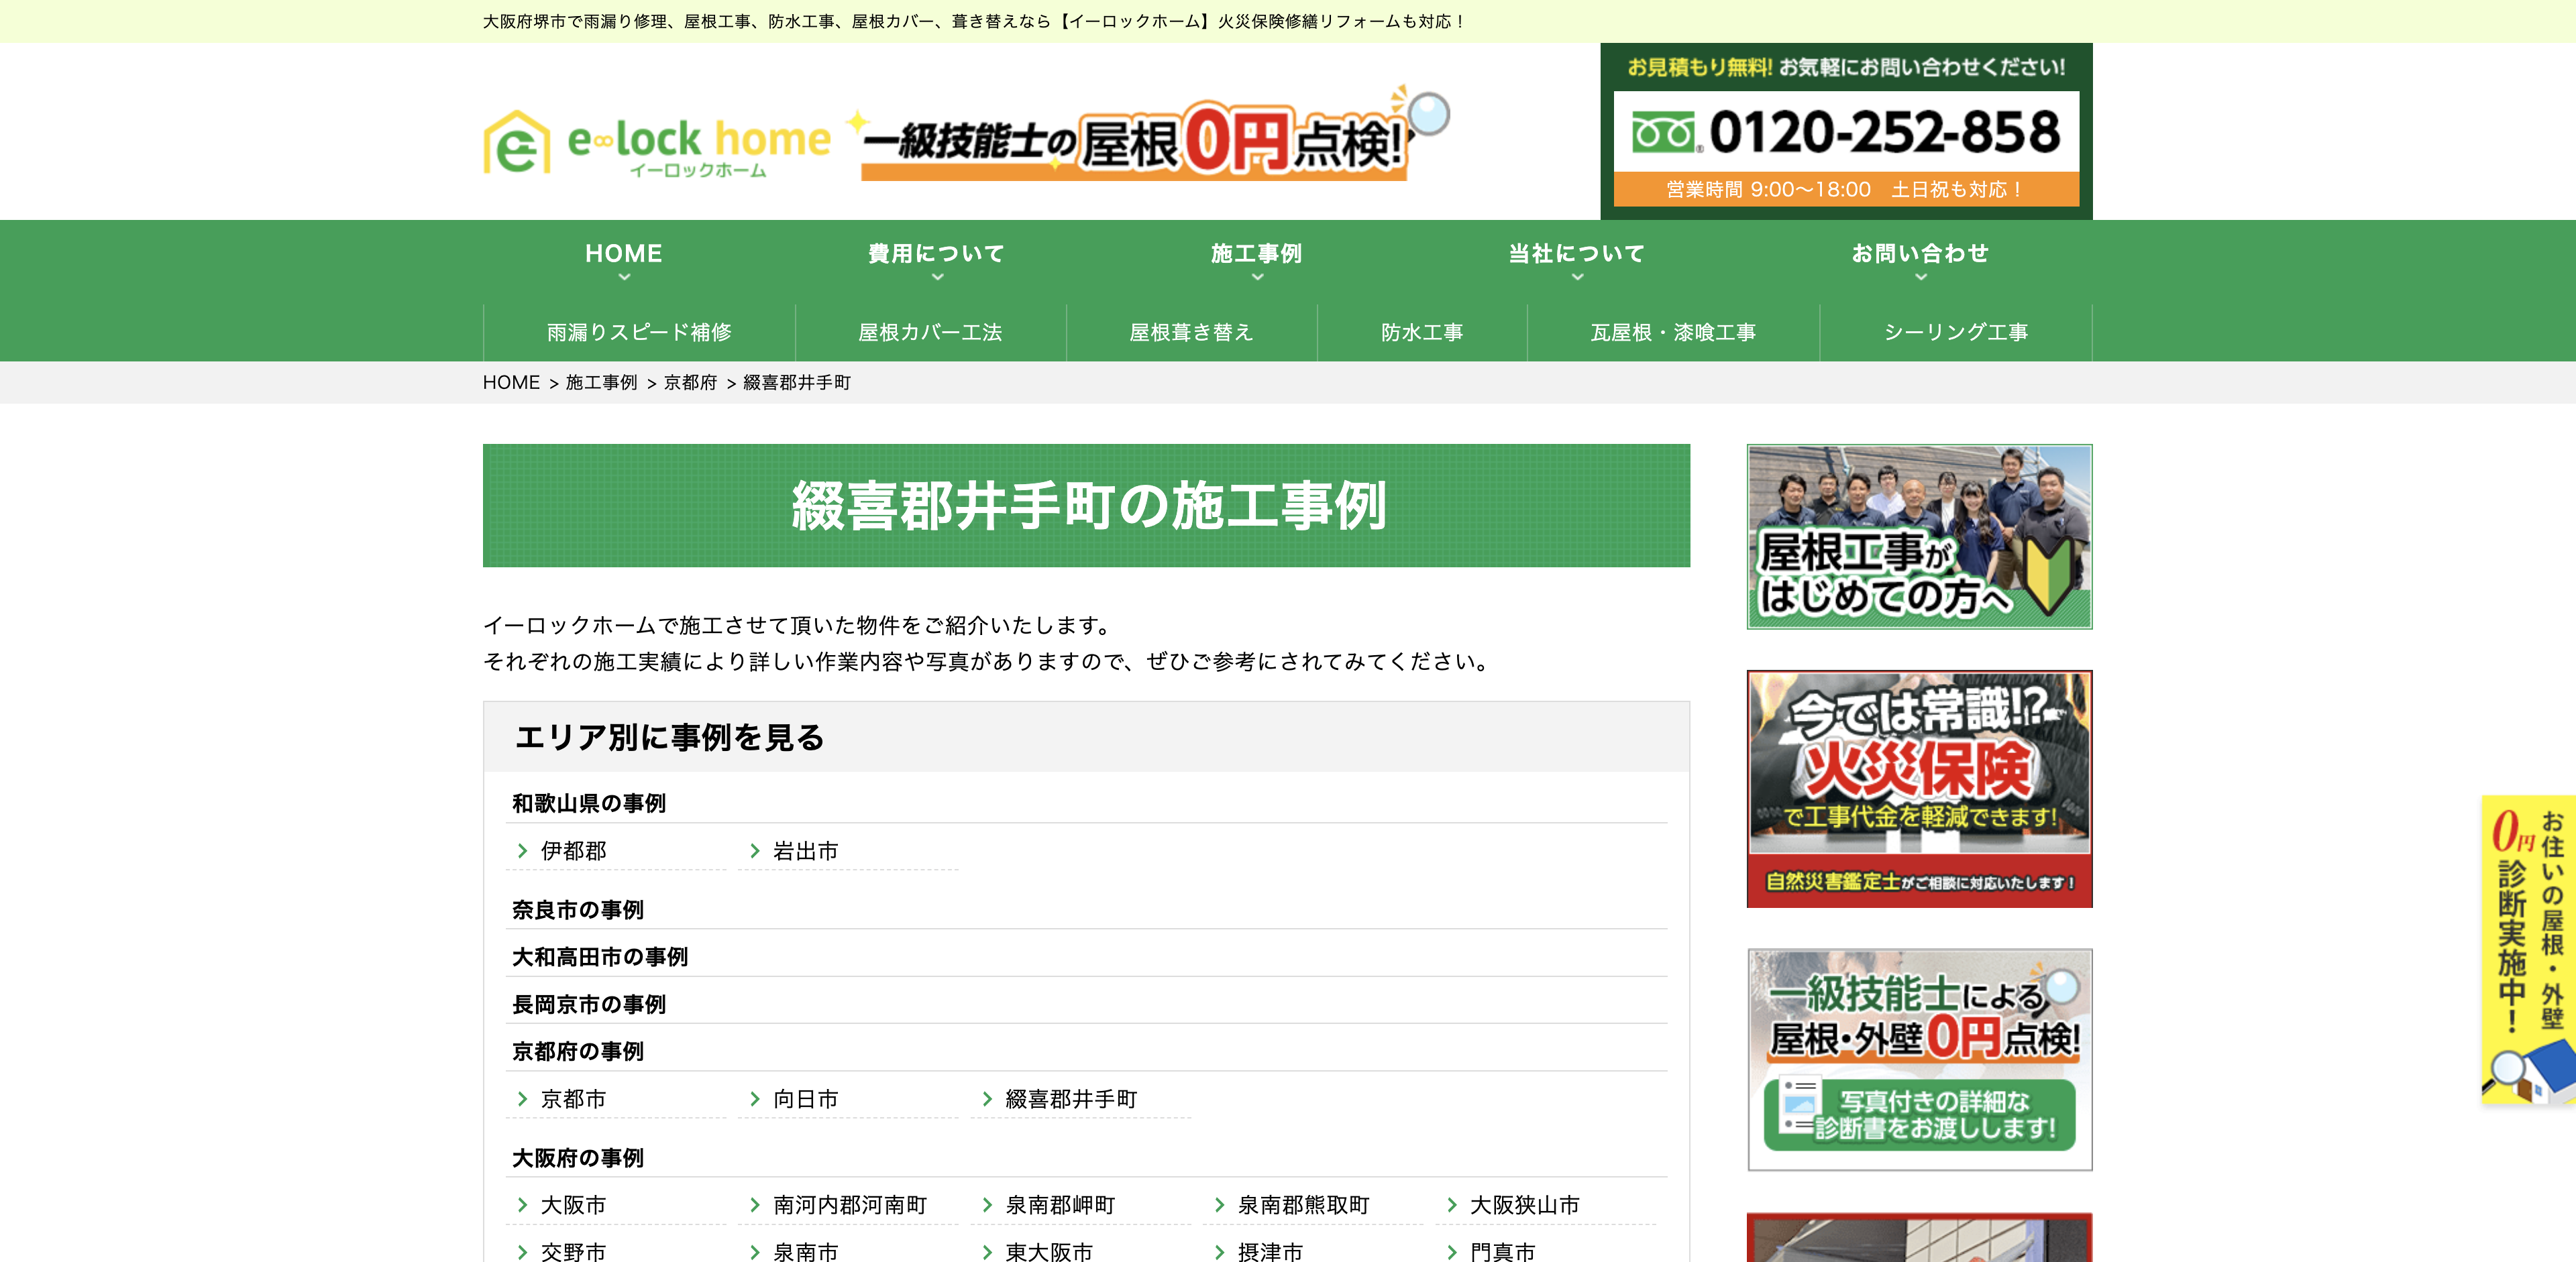Open the 伊都郡 area link

573,852
